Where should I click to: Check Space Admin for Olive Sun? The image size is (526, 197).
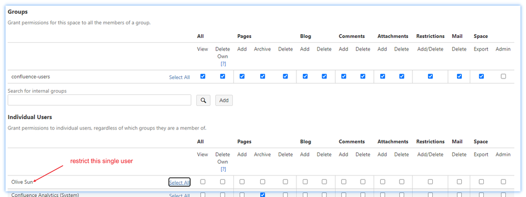[503, 182]
